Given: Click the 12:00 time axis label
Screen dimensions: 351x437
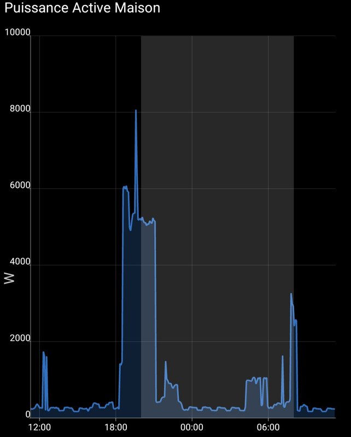Looking at the screenshot, I should [39, 427].
